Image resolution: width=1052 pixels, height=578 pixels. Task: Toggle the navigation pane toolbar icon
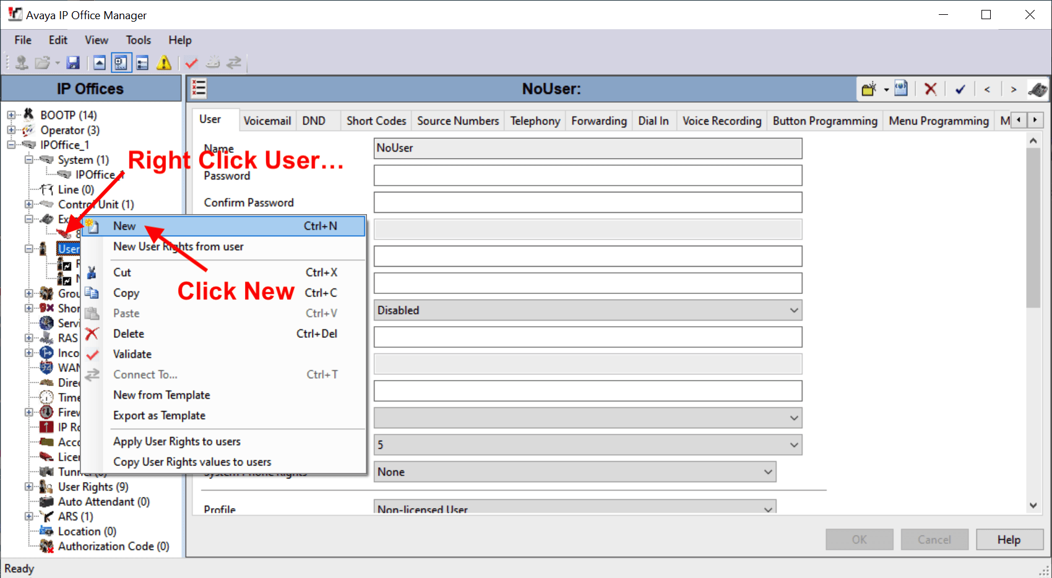[121, 63]
